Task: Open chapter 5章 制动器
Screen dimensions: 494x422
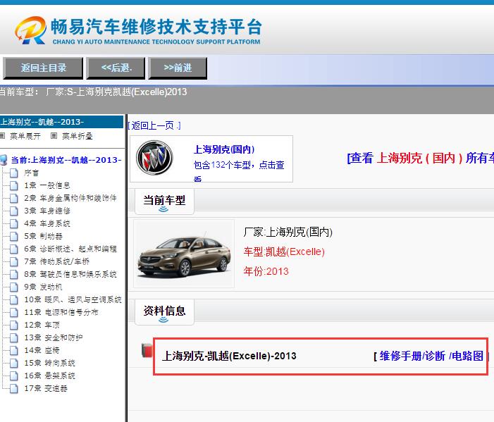Action: tap(43, 236)
